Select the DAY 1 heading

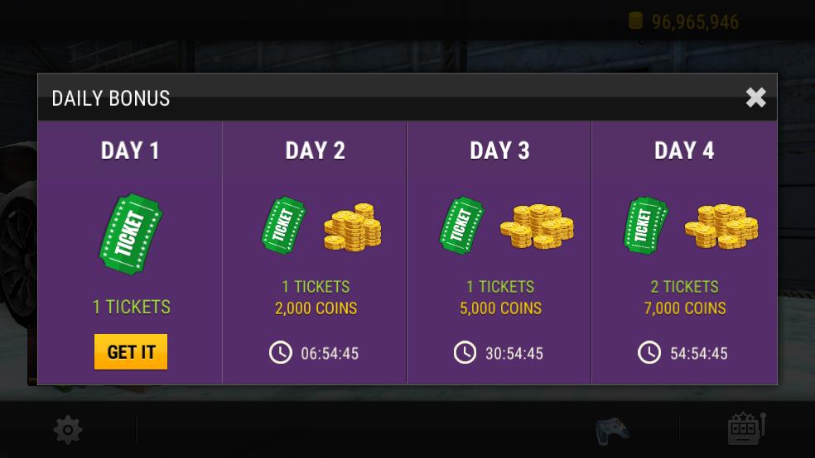(130, 150)
